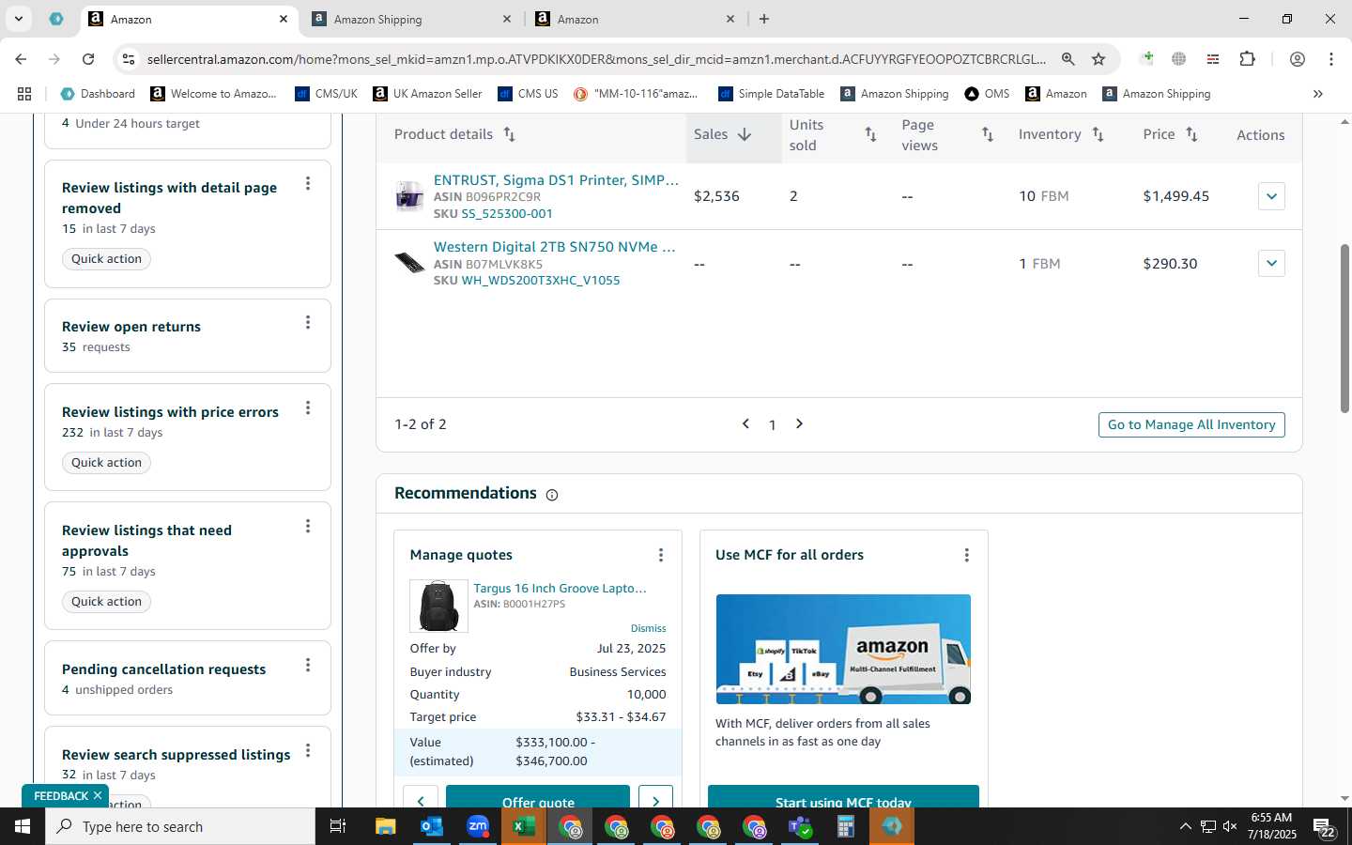
Task: Show previous quote in Manage quotes
Action: (x=421, y=801)
